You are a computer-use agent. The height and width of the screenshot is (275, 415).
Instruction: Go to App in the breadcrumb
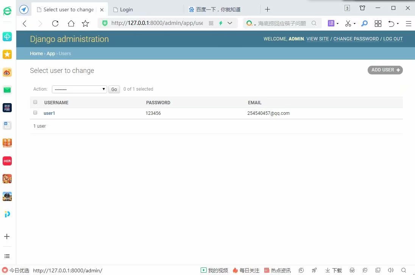[51, 54]
